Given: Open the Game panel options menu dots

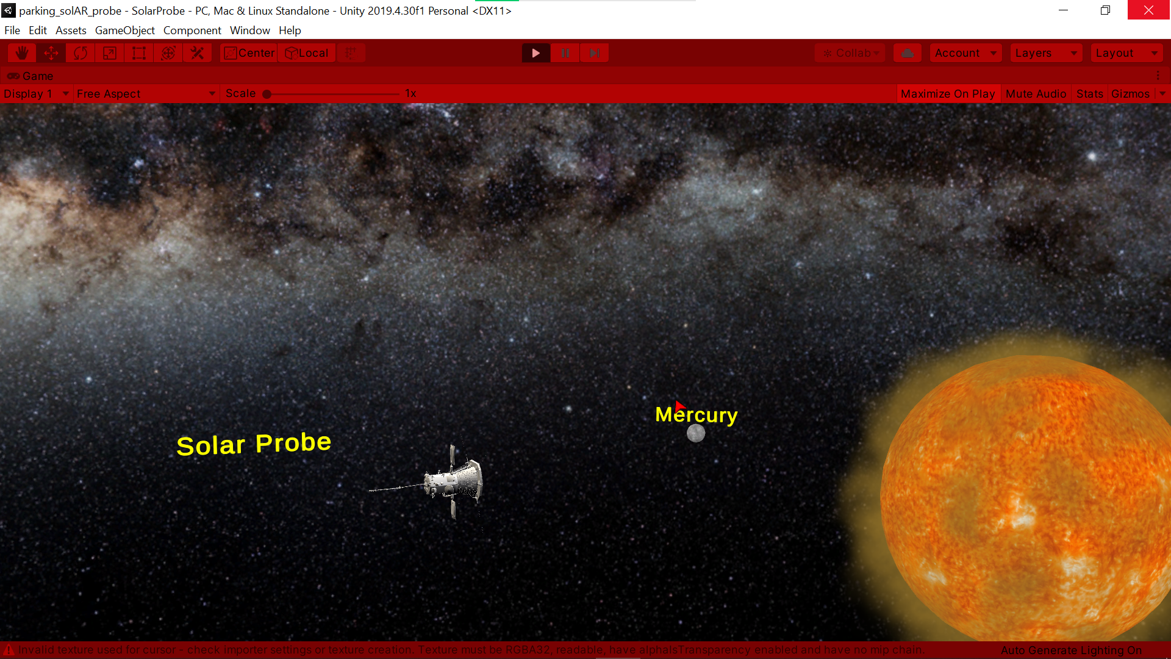Looking at the screenshot, I should coord(1158,76).
